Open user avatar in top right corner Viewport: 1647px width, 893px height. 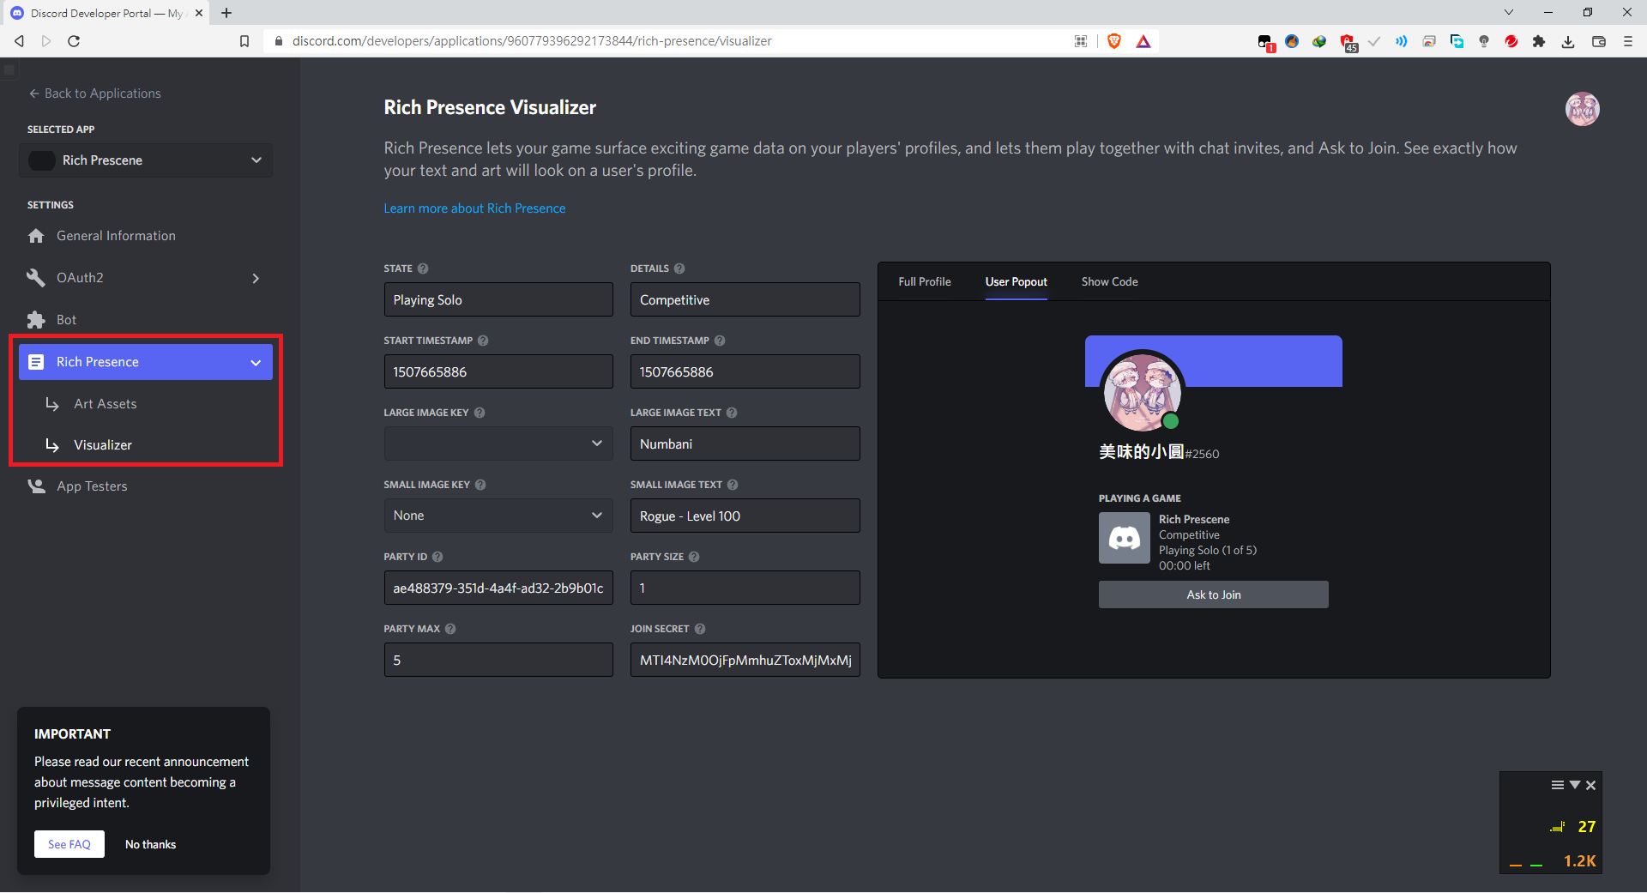(1583, 109)
